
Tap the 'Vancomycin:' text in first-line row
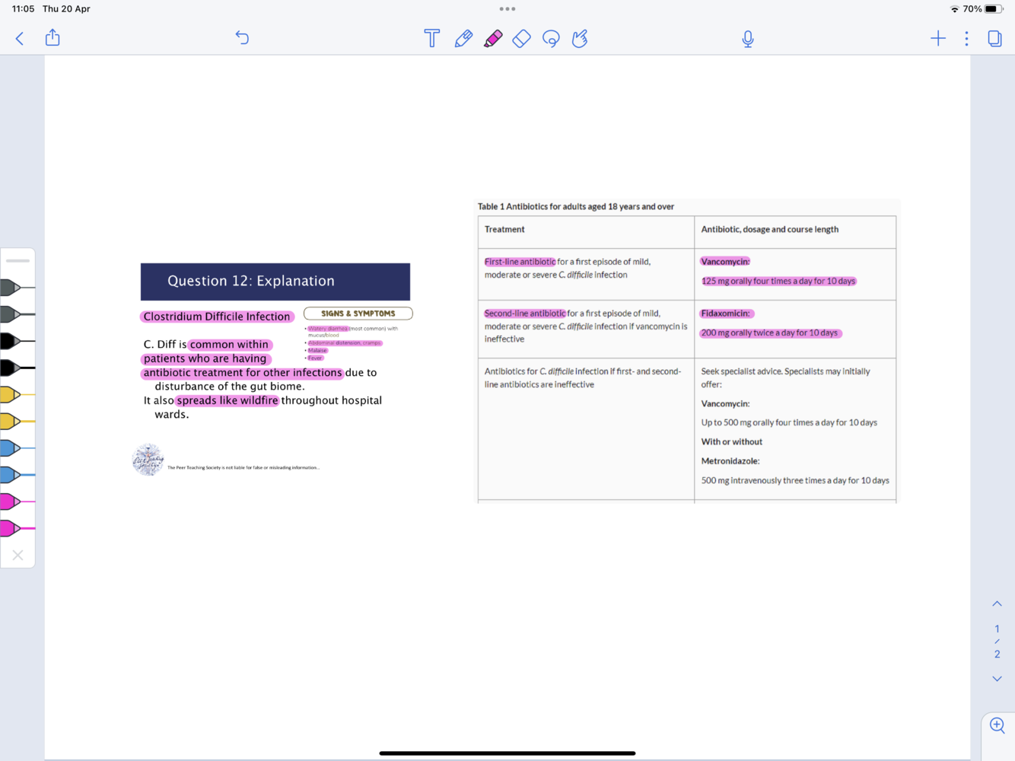tap(725, 262)
